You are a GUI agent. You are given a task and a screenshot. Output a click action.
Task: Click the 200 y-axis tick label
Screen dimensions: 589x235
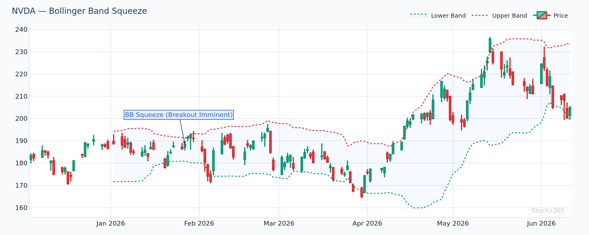tap(21, 119)
